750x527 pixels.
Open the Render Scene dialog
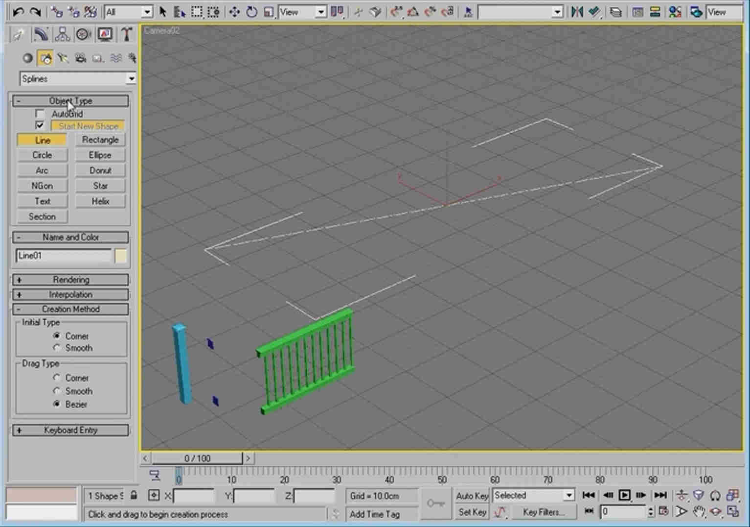pos(696,12)
